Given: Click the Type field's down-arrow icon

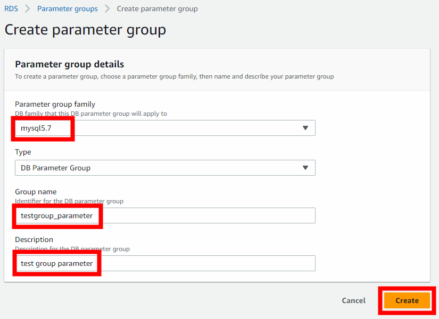Looking at the screenshot, I should click(x=305, y=168).
